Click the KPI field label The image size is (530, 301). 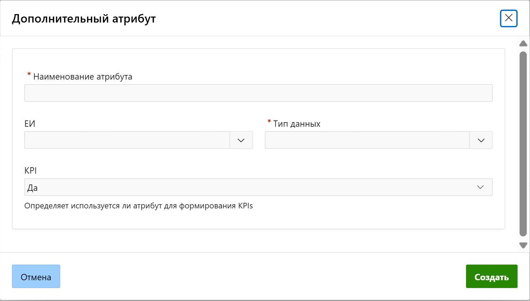coord(31,171)
